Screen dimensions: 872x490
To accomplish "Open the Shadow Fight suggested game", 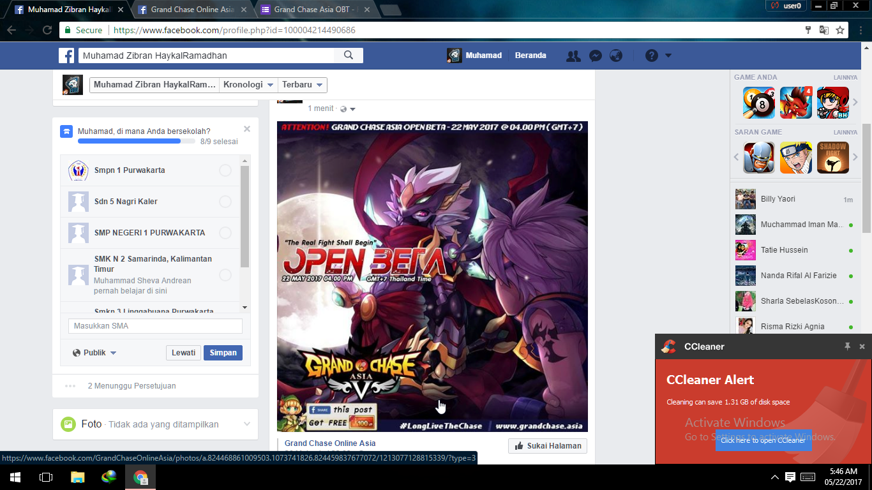I will 833,158.
